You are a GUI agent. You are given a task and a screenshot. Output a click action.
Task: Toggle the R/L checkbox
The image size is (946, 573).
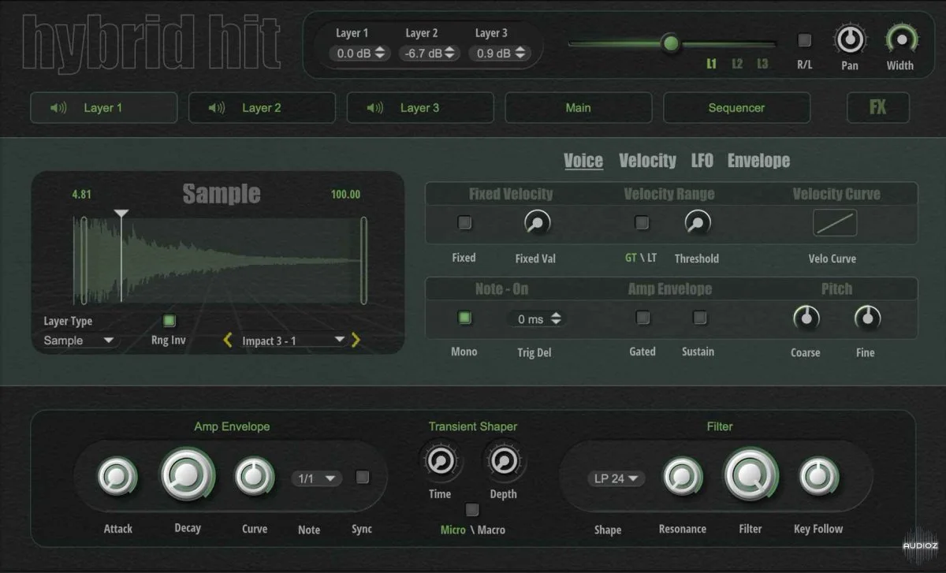(x=804, y=40)
